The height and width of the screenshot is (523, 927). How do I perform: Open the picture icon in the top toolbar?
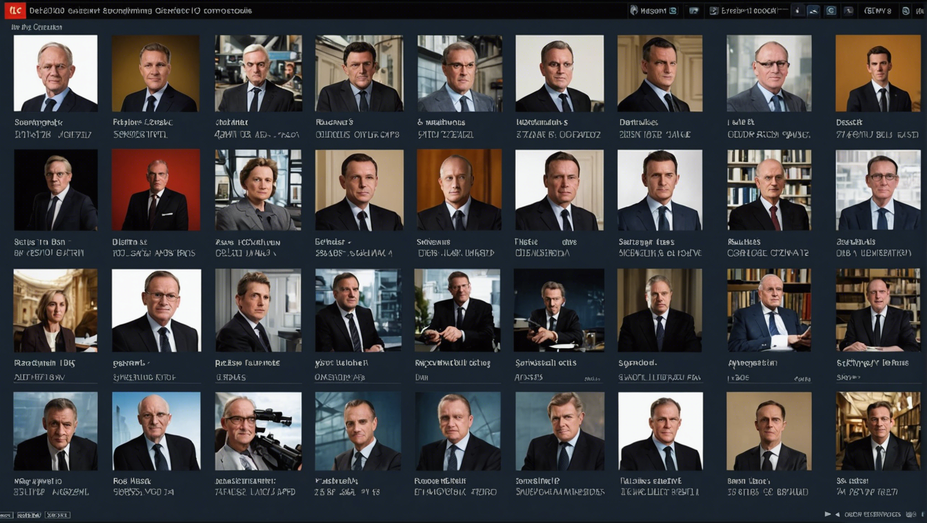(x=693, y=10)
